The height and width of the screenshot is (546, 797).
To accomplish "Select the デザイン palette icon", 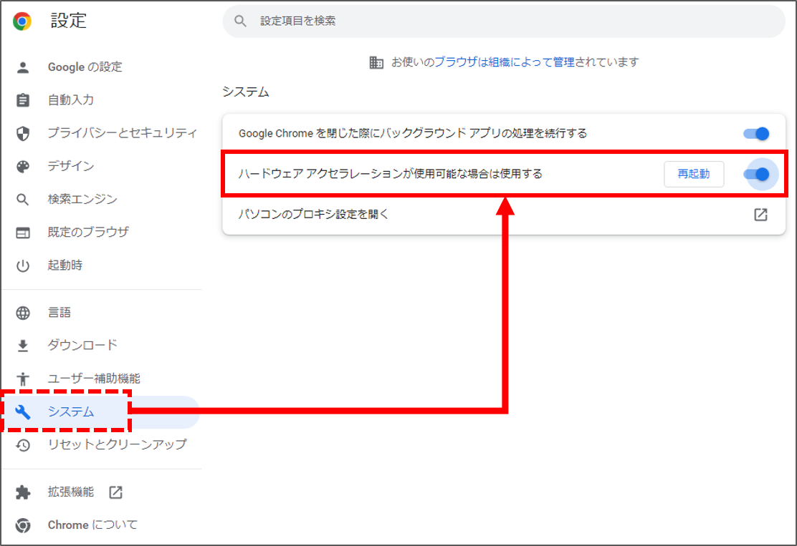I will (24, 165).
